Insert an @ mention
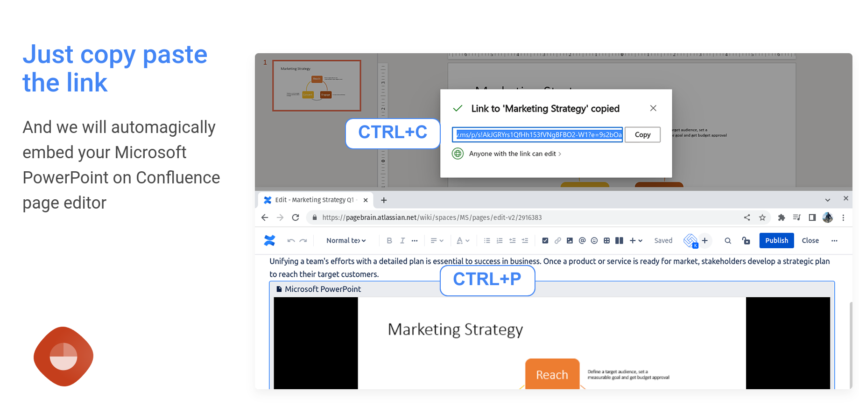 [582, 240]
